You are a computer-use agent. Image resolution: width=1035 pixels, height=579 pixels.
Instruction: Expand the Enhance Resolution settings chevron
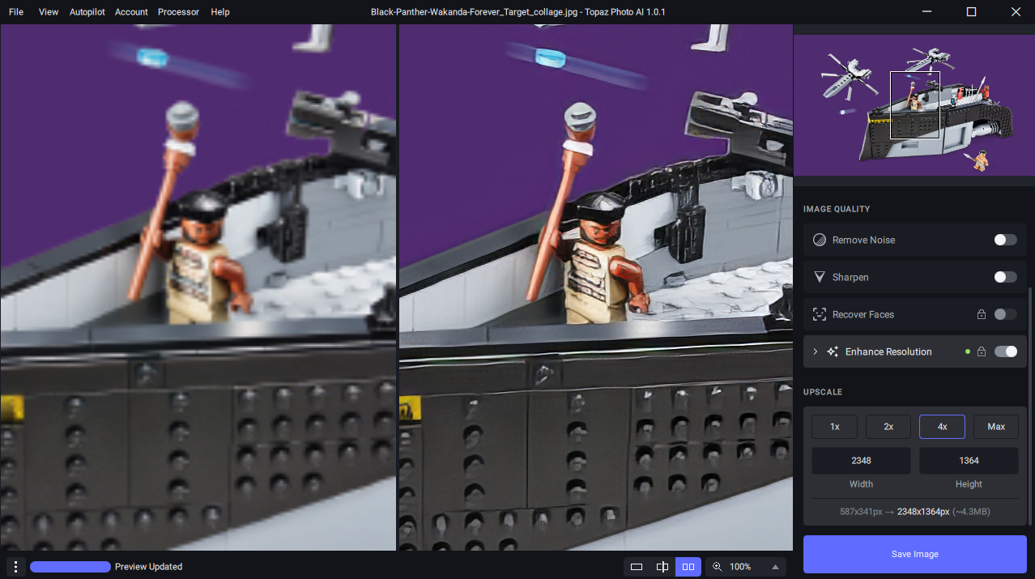[x=816, y=351]
